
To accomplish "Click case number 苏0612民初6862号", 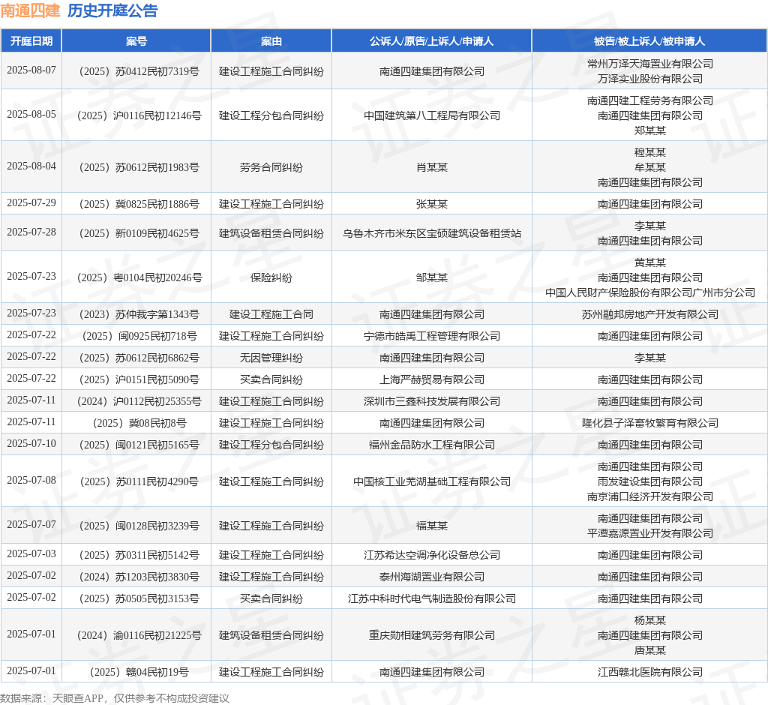I will (x=157, y=358).
